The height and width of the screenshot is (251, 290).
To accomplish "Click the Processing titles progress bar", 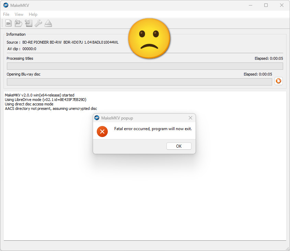I will (x=145, y=66).
